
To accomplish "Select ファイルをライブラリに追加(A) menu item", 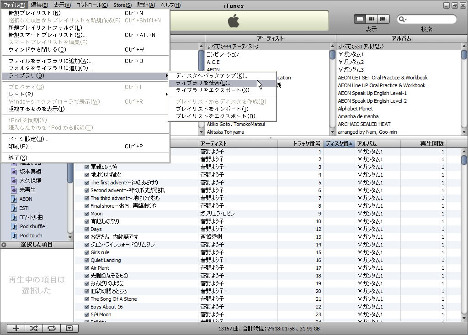I will (85, 61).
